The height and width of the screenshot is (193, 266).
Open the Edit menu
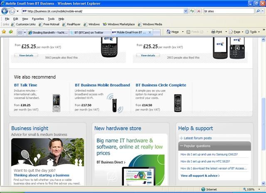[16, 19]
